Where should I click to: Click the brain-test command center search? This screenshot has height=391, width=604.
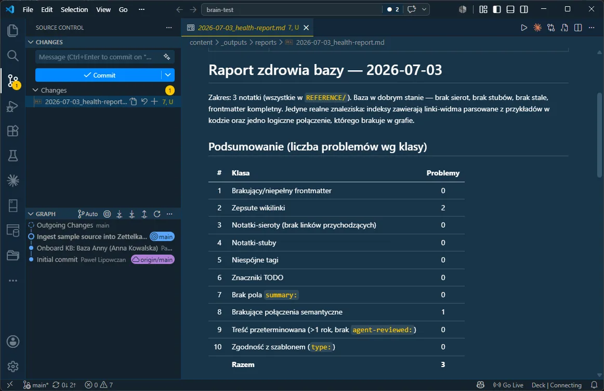[292, 9]
